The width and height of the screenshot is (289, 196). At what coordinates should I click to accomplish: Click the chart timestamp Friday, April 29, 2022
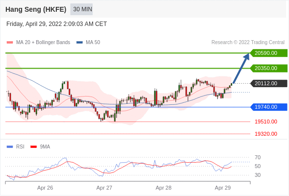point(56,24)
